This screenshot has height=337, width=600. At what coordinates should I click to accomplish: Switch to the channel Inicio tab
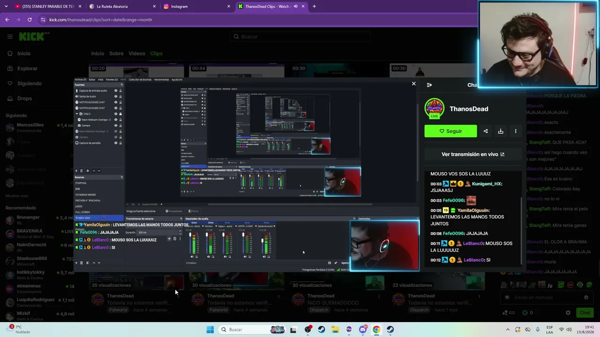pos(97,53)
